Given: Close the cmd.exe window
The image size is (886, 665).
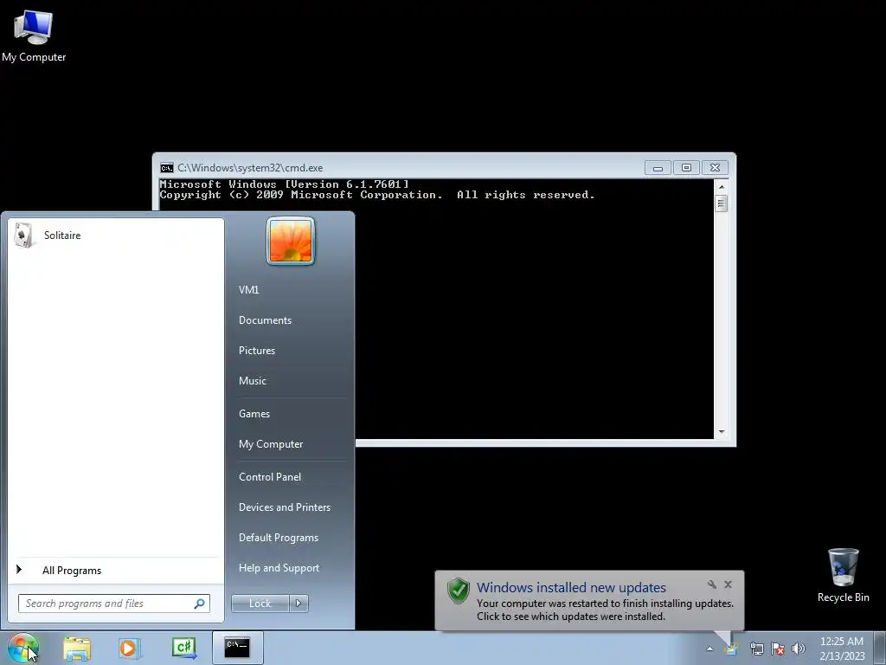Looking at the screenshot, I should (x=715, y=168).
